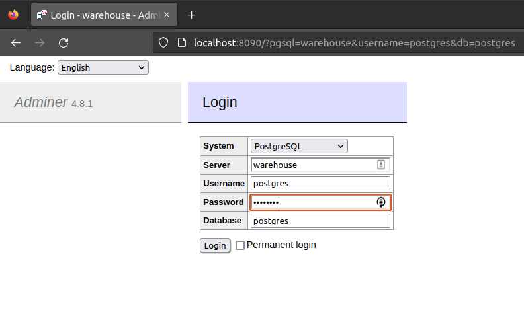Click the Login page heading

[220, 102]
